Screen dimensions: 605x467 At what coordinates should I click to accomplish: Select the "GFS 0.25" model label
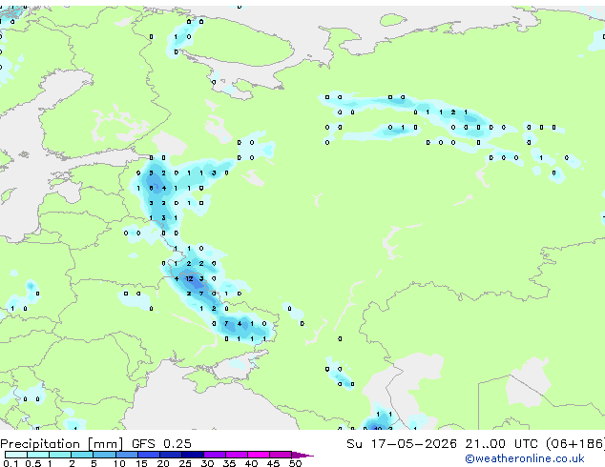click(161, 444)
